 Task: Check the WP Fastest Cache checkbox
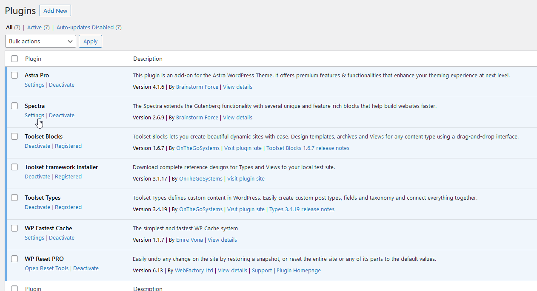(x=15, y=228)
